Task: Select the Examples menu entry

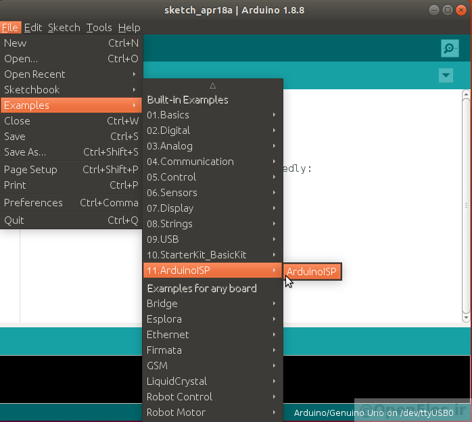Action: (x=72, y=105)
